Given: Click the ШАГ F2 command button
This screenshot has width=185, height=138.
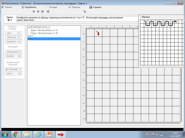Looking at the screenshot, I should (14, 33).
